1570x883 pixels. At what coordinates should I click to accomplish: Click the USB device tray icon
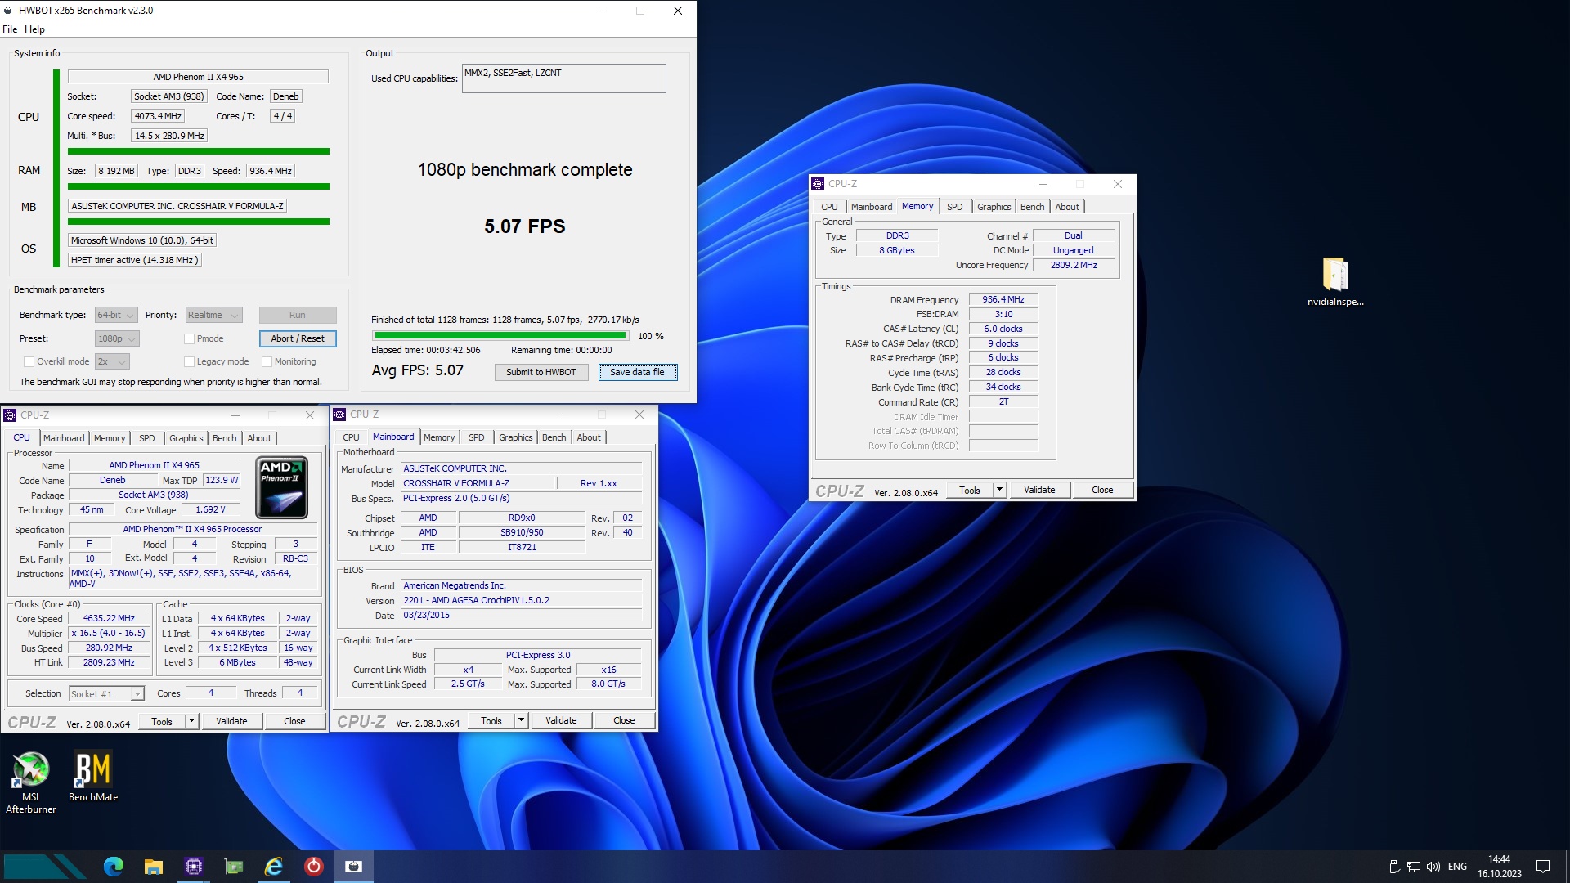pos(1394,867)
